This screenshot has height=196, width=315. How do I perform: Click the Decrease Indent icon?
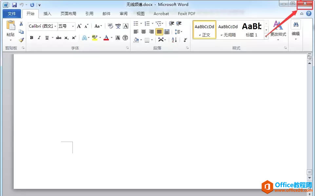pyautogui.click(x=171, y=24)
